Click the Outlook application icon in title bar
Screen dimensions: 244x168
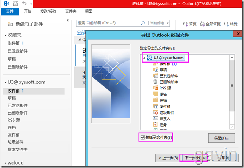tap(6, 3)
